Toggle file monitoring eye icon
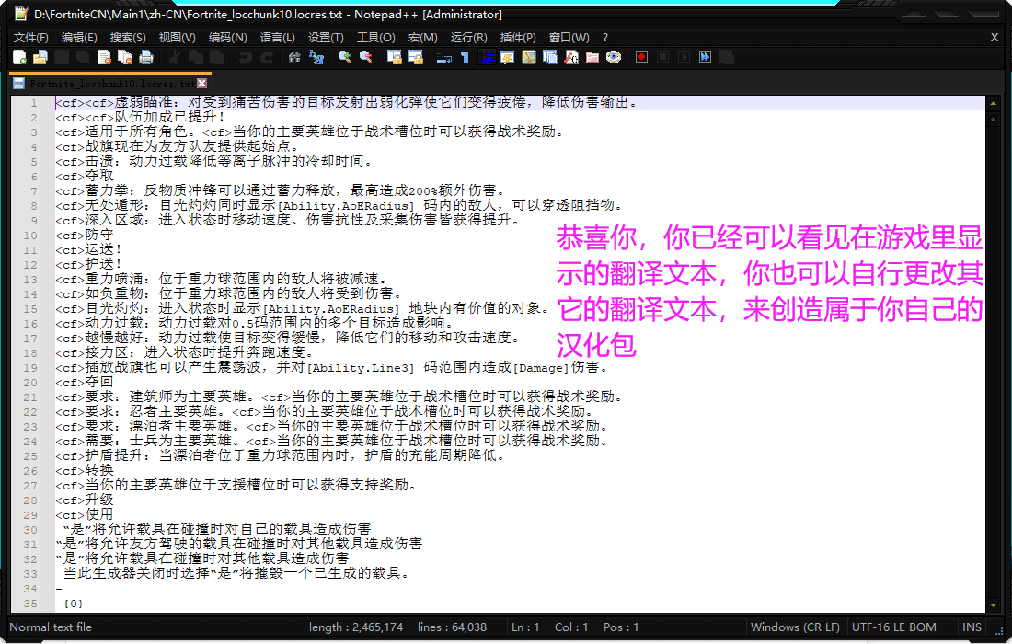Screen dimensions: 1012x644 pyautogui.click(x=613, y=57)
